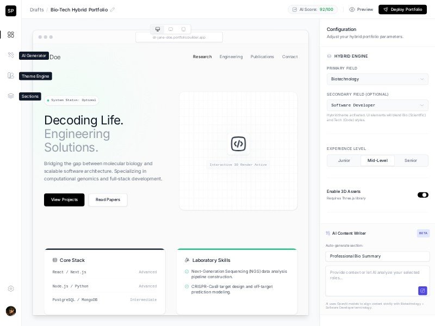Click the Deploy Portfolio button
Screen dimensions: 435x326
click(x=402, y=9)
